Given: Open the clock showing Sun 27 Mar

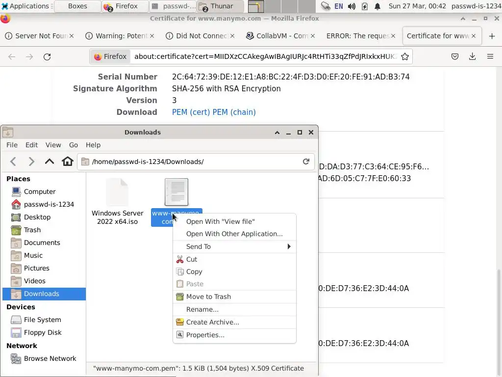Looking at the screenshot, I should tap(417, 6).
